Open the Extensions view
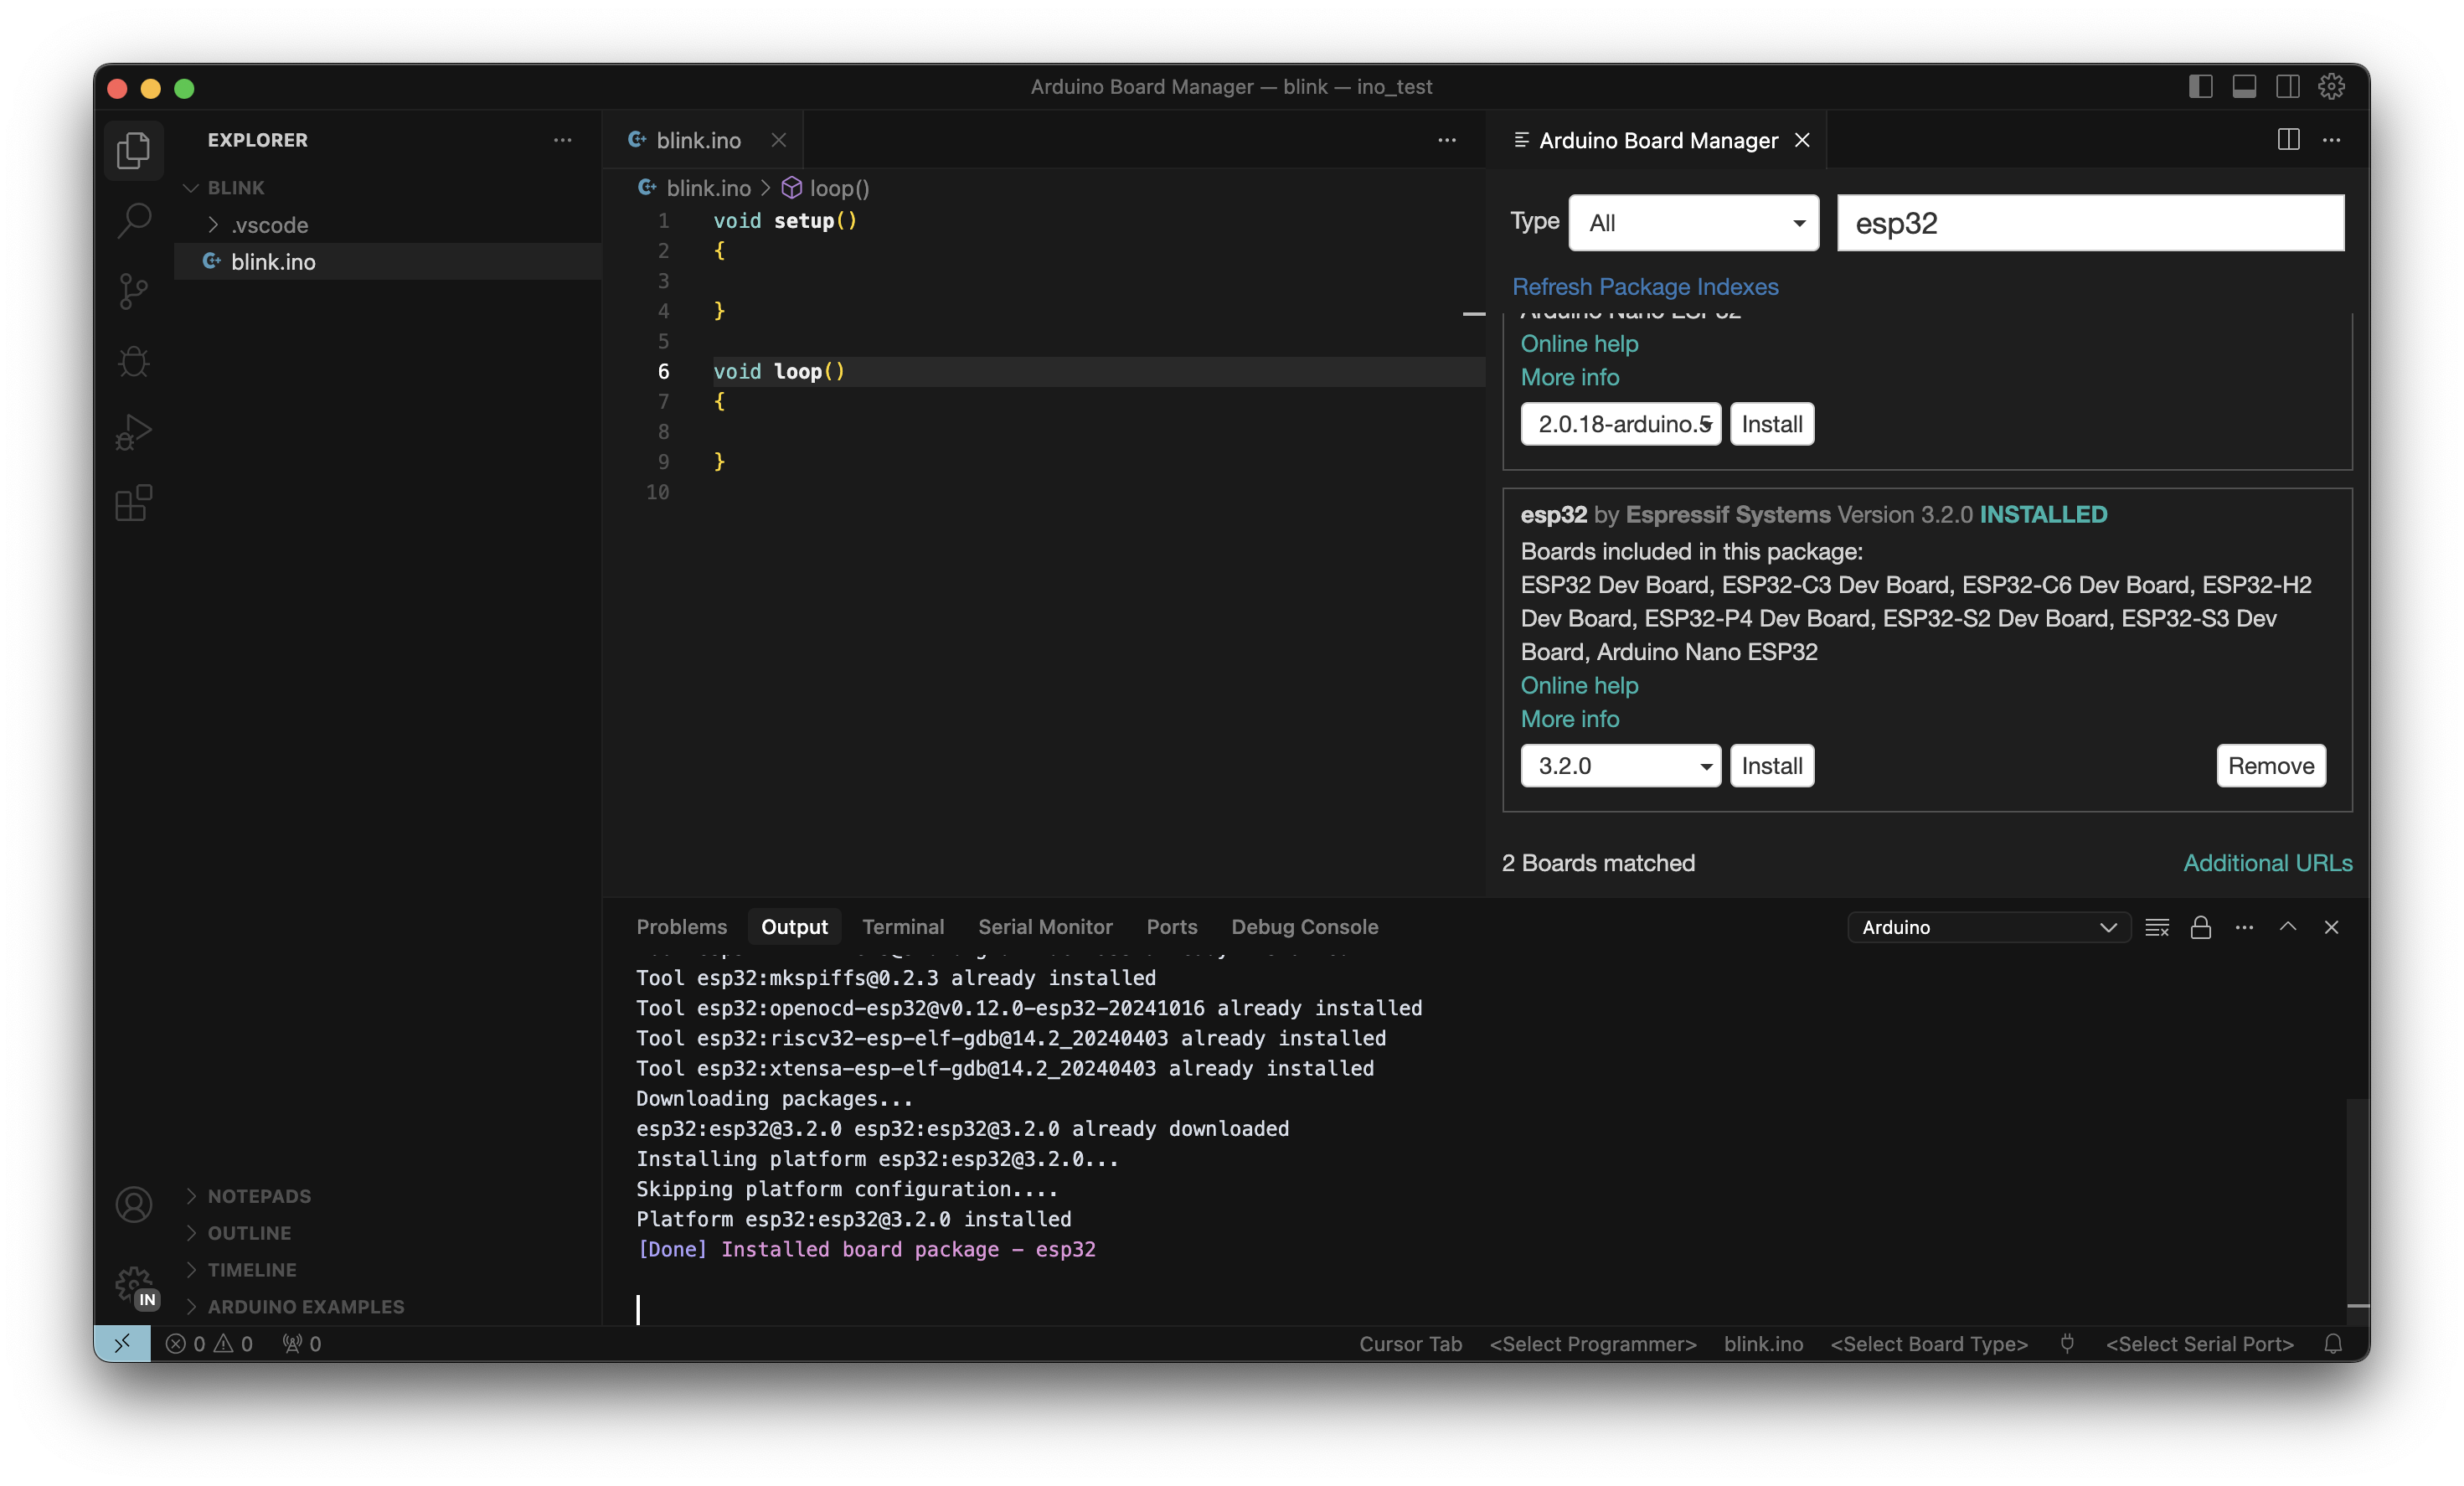Screen dimensions: 2464x1486 point(133,503)
